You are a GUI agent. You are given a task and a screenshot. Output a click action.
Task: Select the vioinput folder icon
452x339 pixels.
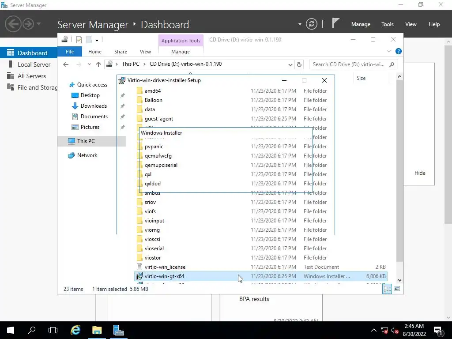[x=139, y=221]
